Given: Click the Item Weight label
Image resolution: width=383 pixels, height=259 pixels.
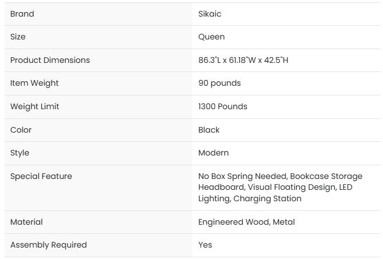Looking at the screenshot, I should coord(34,83).
